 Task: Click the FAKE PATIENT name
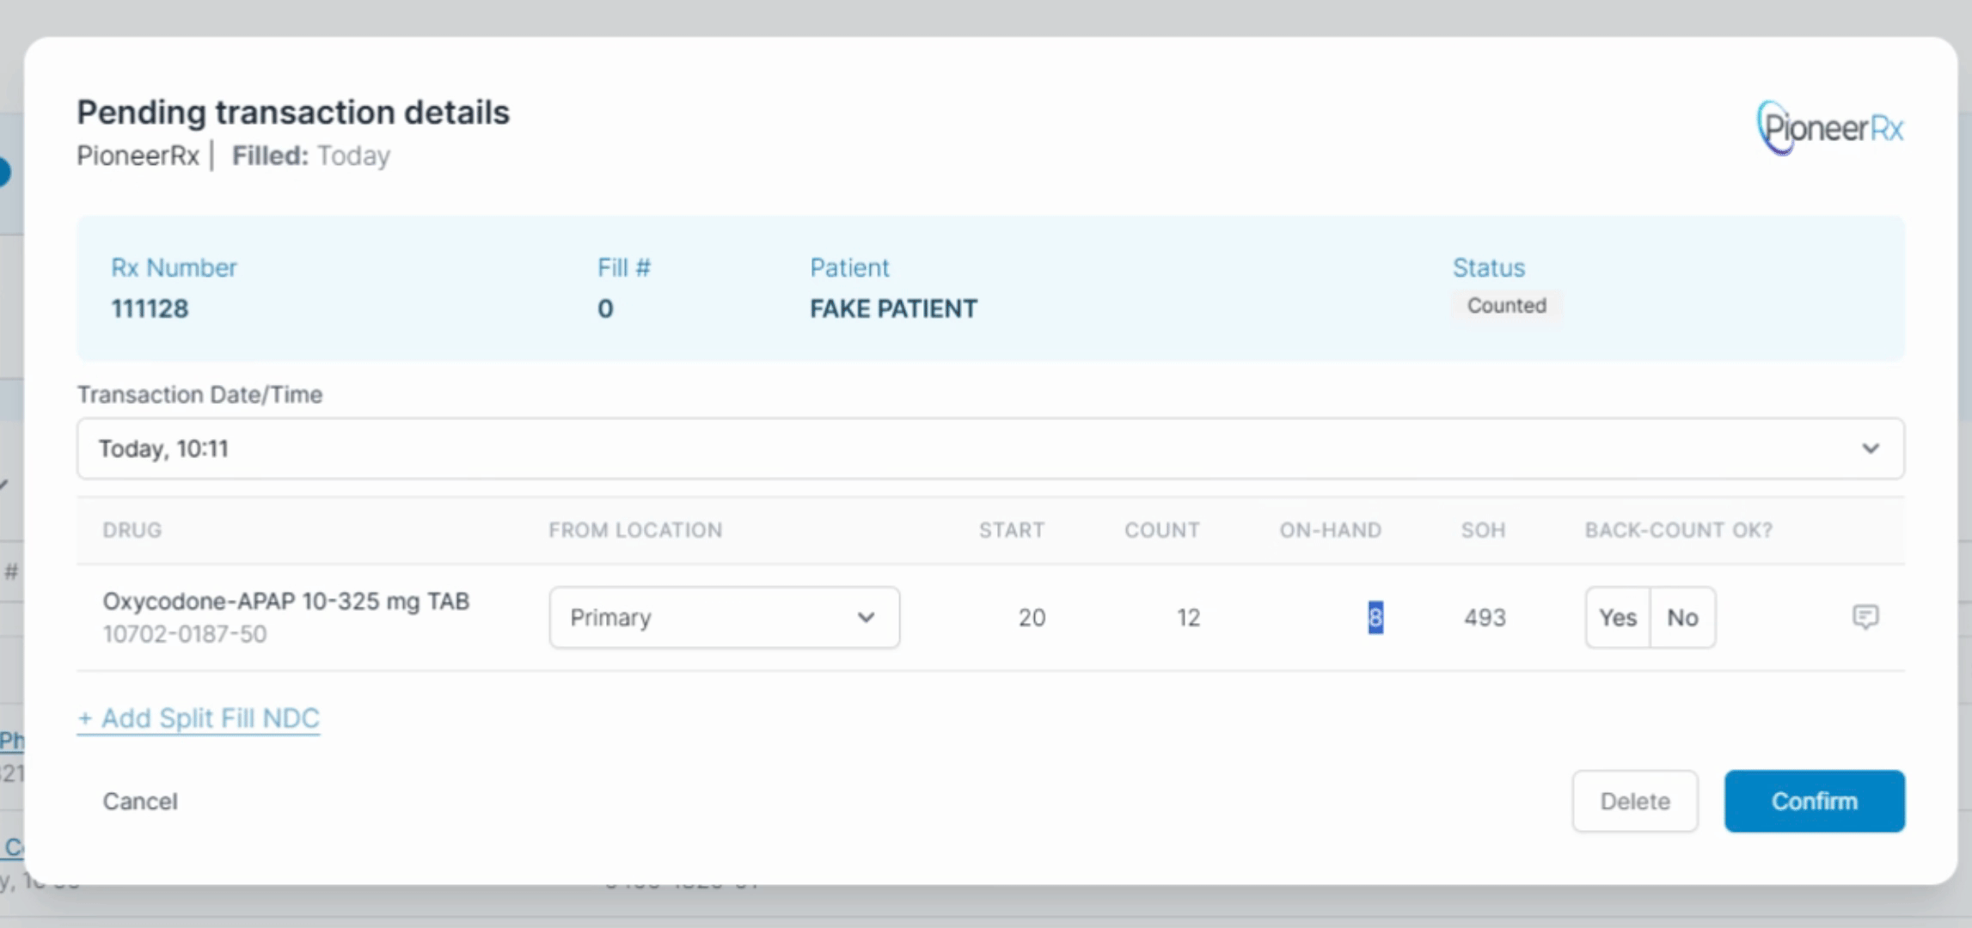893,308
